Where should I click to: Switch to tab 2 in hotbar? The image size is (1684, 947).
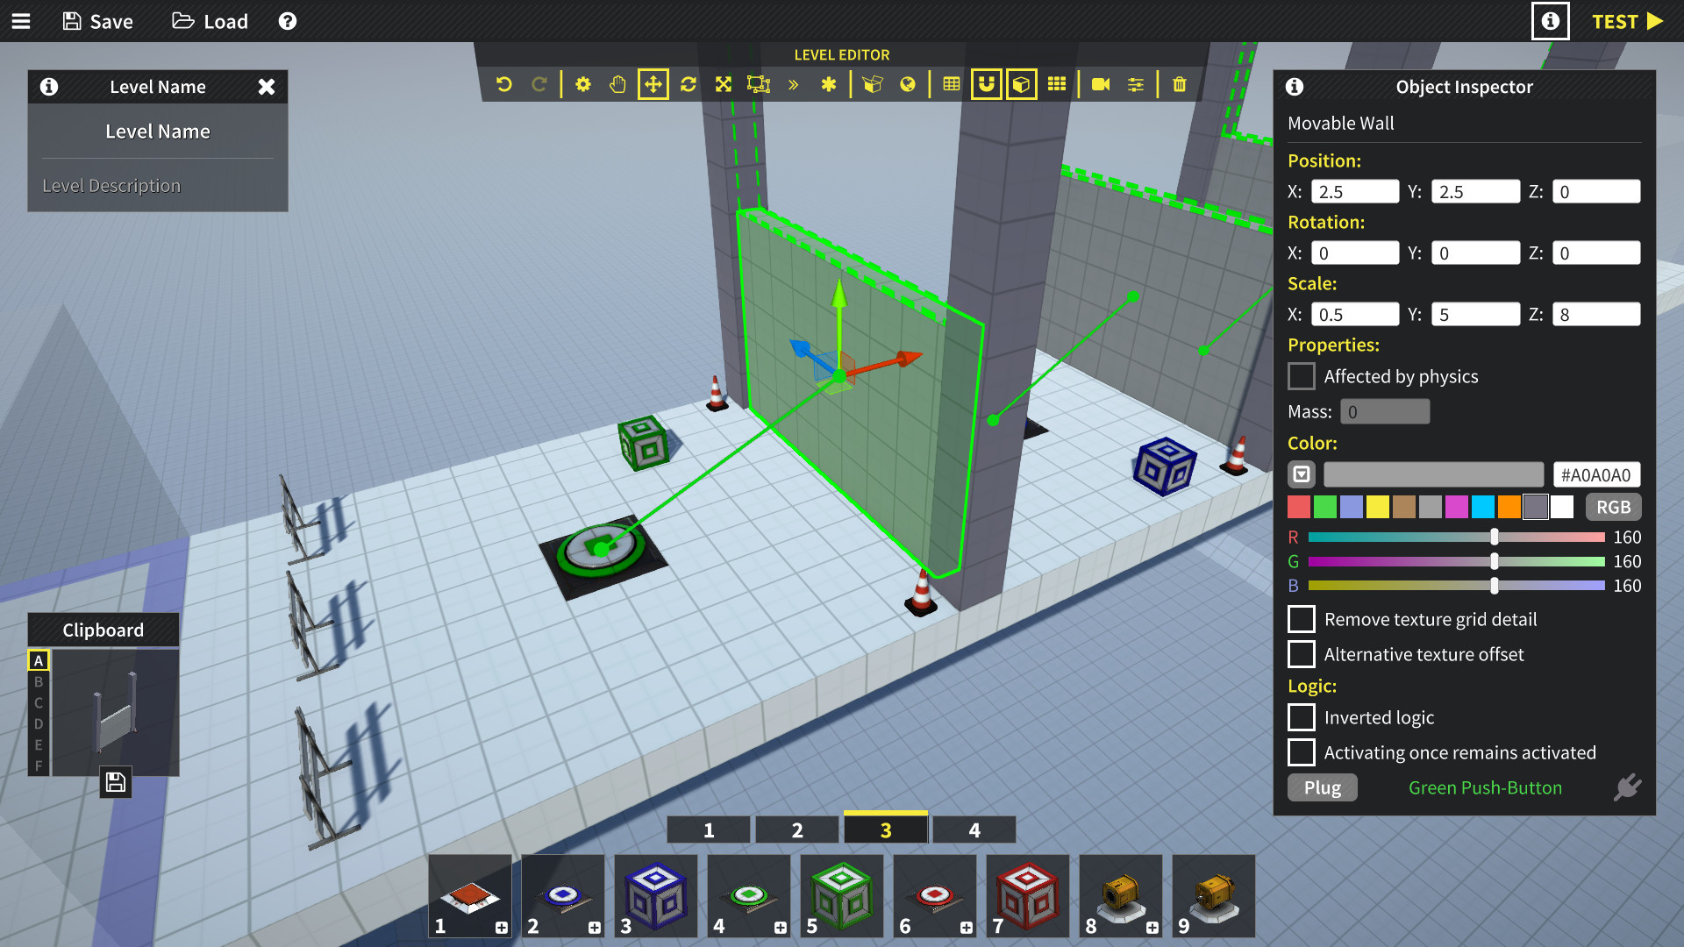tap(796, 829)
